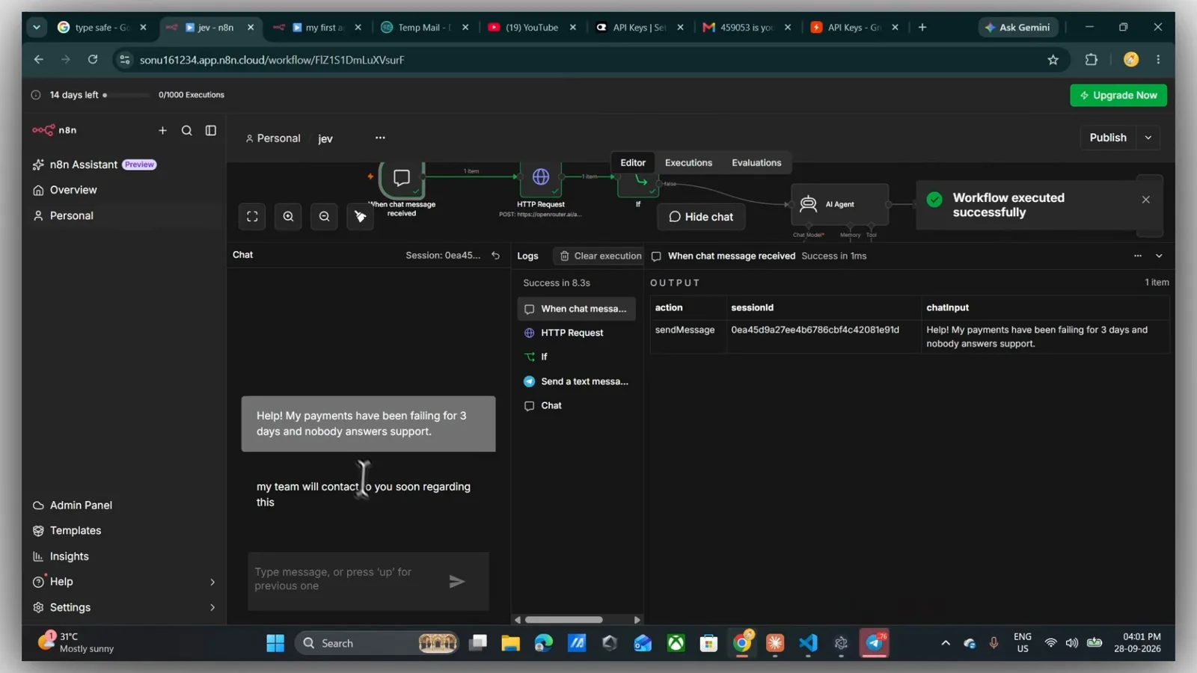1197x673 pixels.
Task: Send the chat message
Action: click(x=457, y=582)
